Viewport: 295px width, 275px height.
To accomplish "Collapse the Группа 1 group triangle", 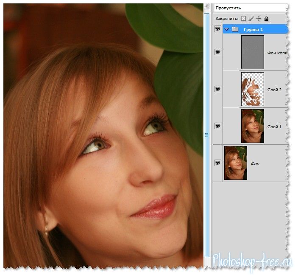I will click(x=227, y=29).
